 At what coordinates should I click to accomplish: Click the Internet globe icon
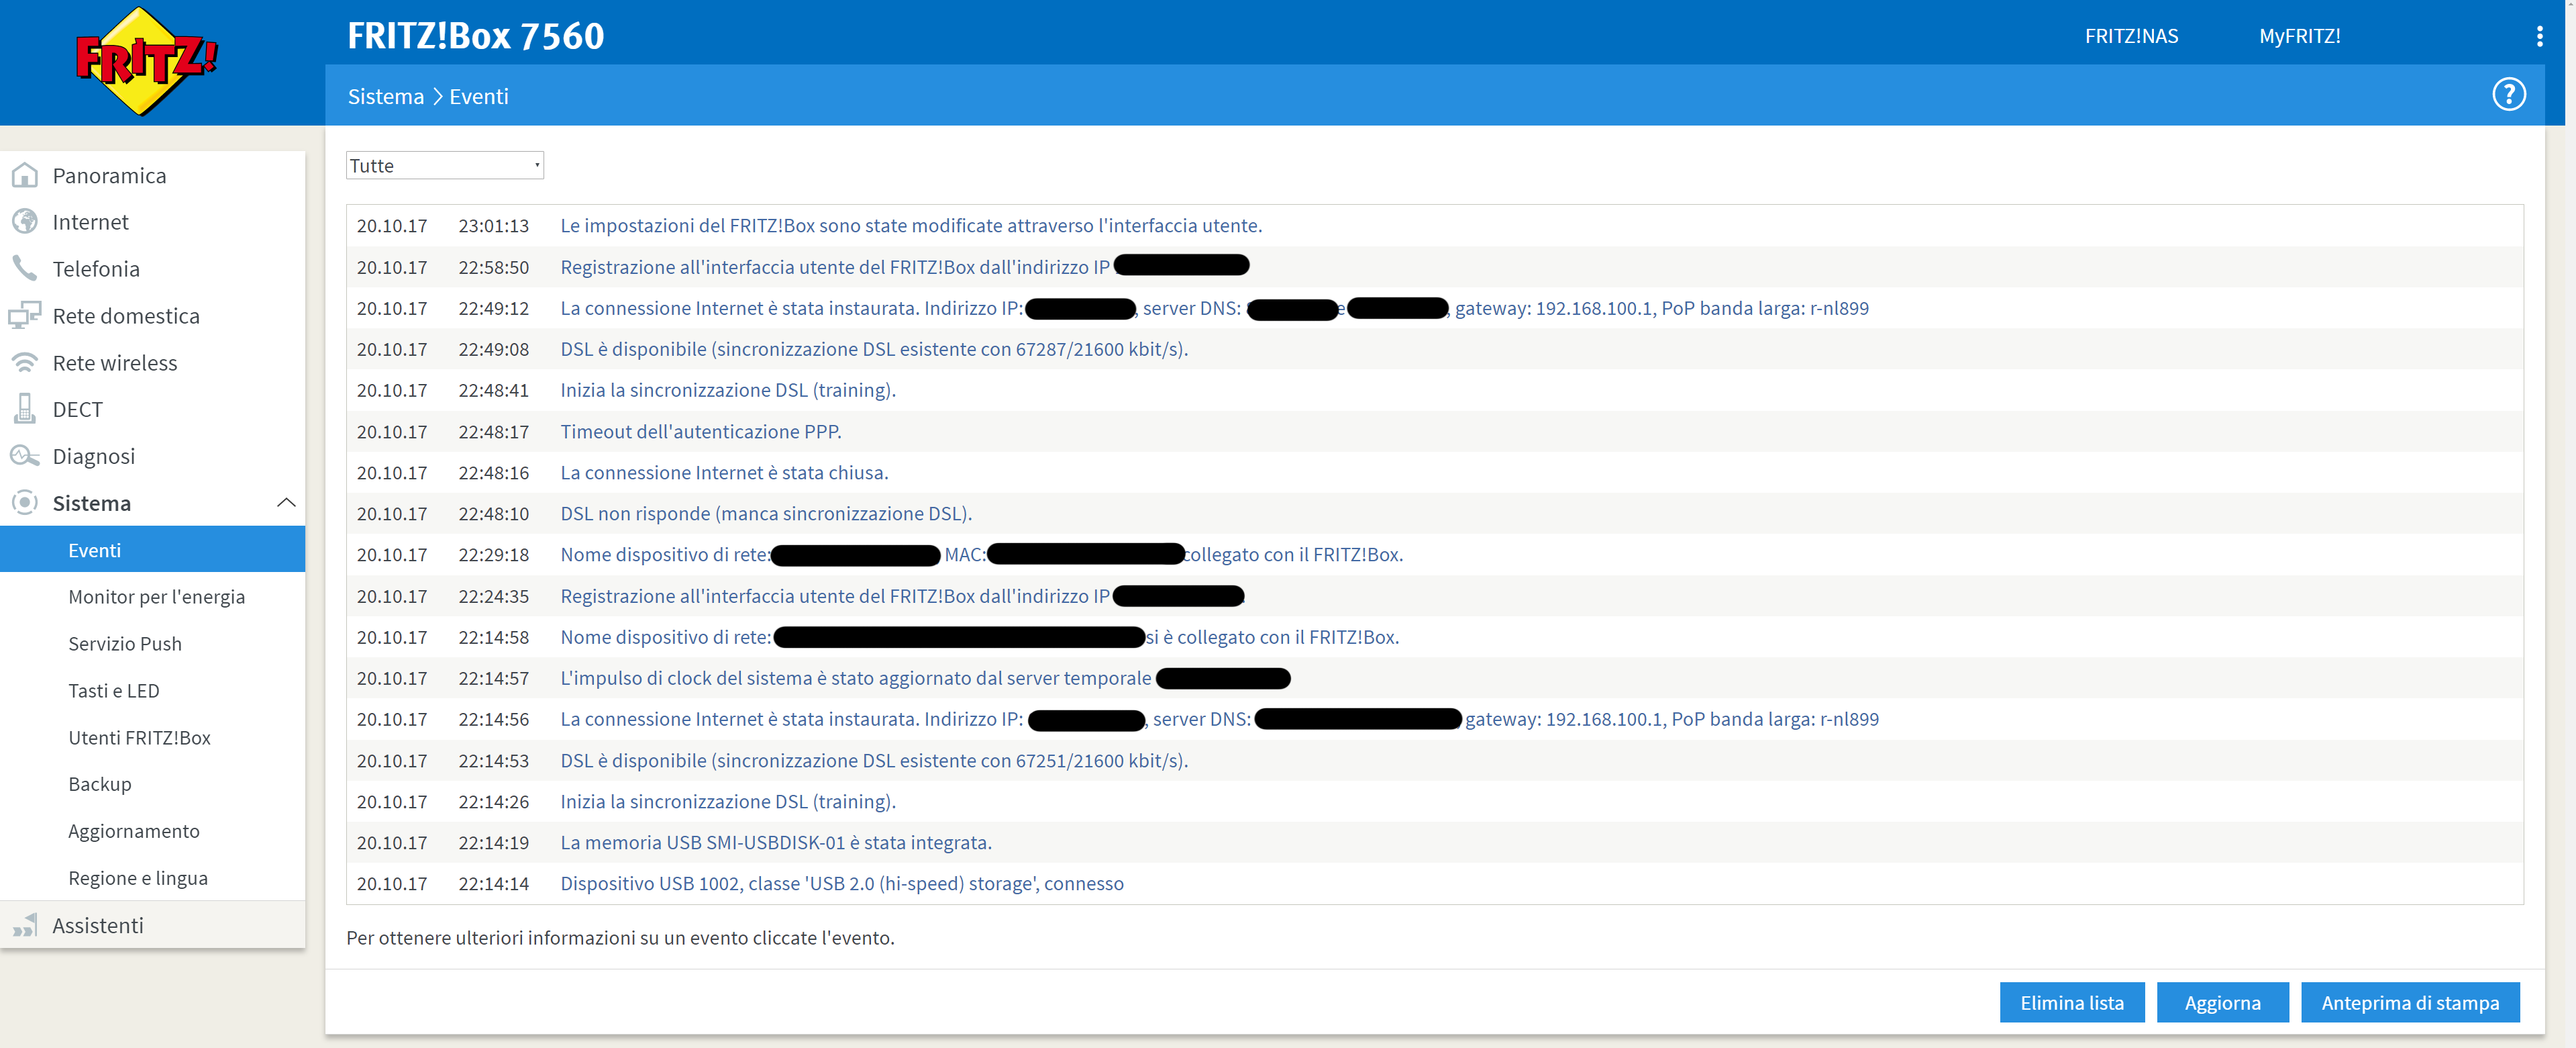coord(25,221)
